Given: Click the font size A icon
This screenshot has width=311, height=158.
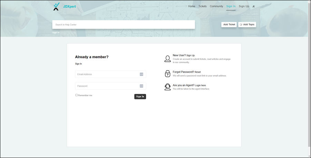Looking at the screenshot, I should click(254, 7).
